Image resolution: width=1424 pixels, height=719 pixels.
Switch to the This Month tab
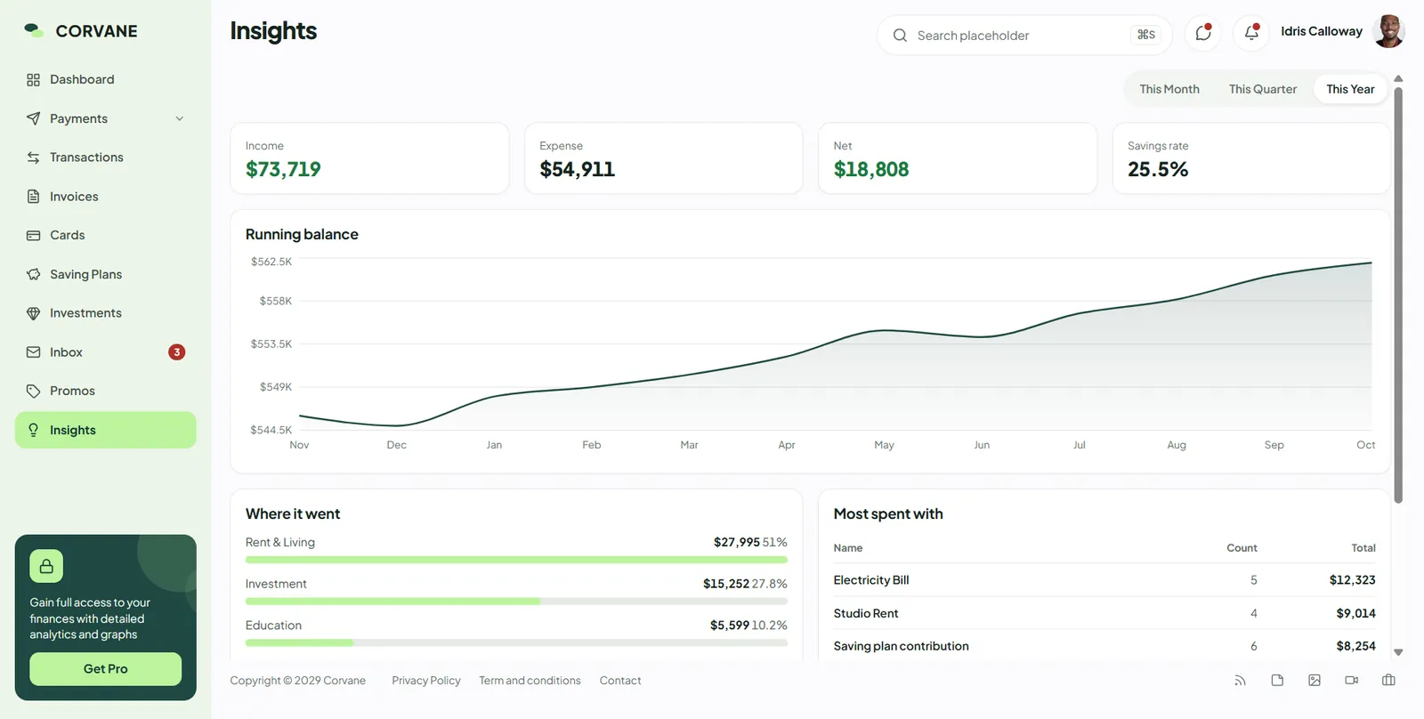(x=1169, y=89)
